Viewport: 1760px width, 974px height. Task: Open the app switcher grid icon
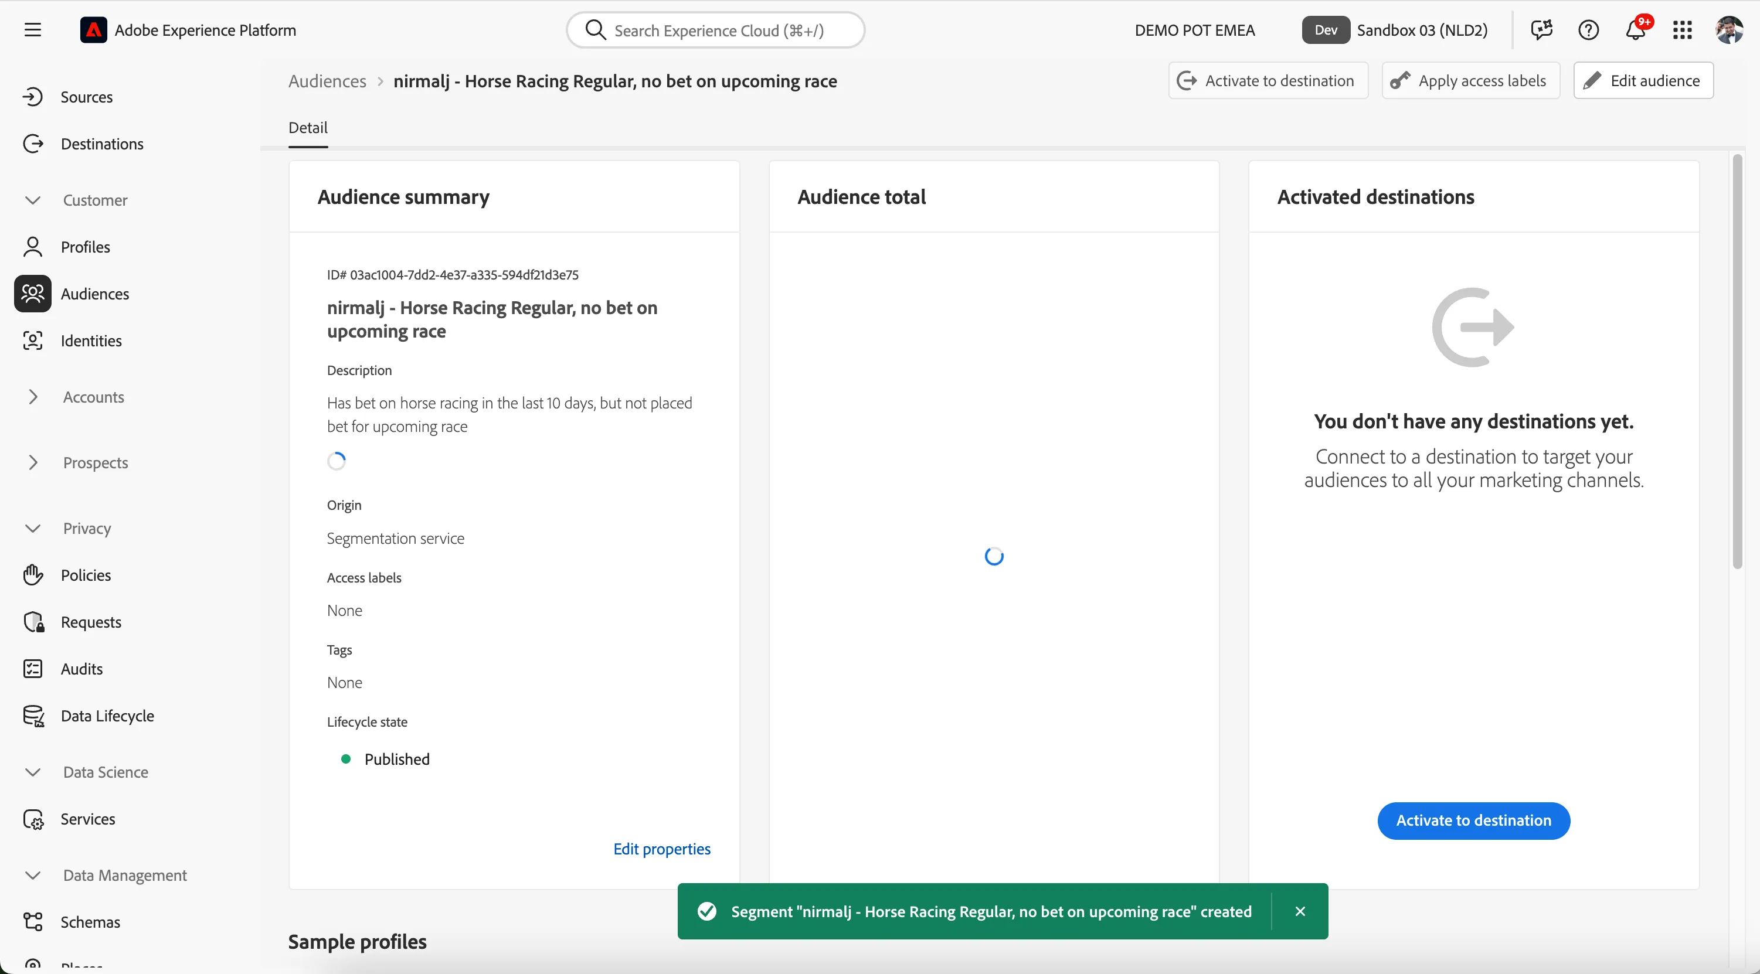(x=1682, y=30)
